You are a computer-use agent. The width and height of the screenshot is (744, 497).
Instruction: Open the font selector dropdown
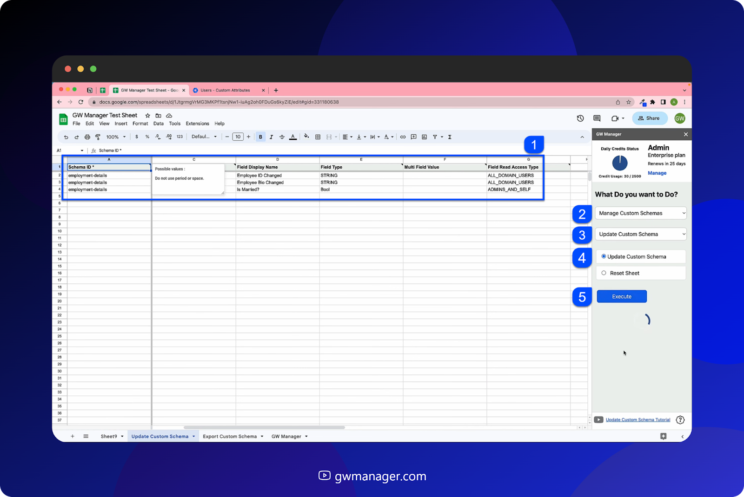(x=203, y=137)
